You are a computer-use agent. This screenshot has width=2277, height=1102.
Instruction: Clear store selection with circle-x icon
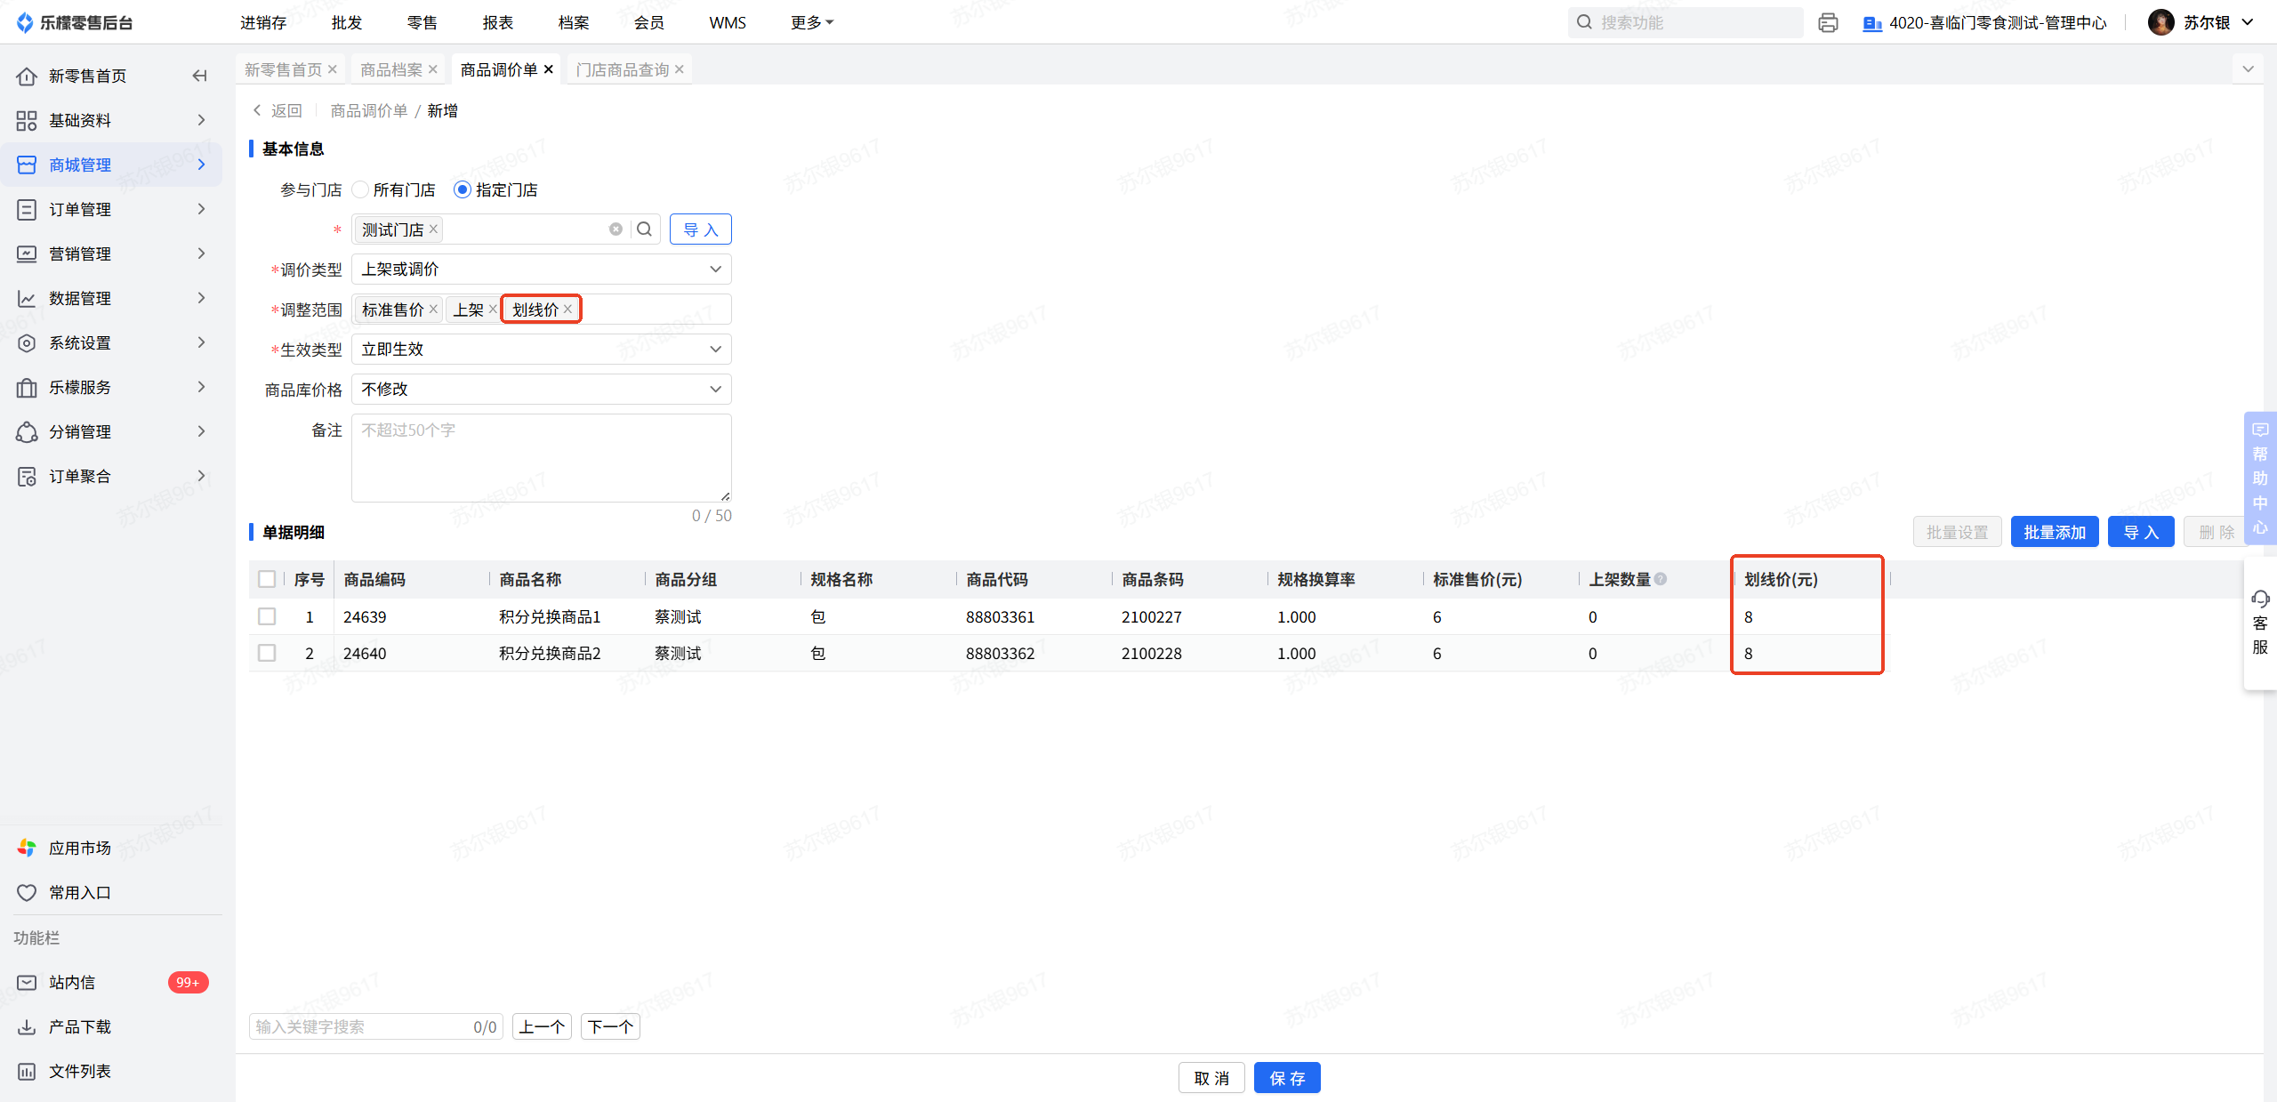tap(616, 229)
